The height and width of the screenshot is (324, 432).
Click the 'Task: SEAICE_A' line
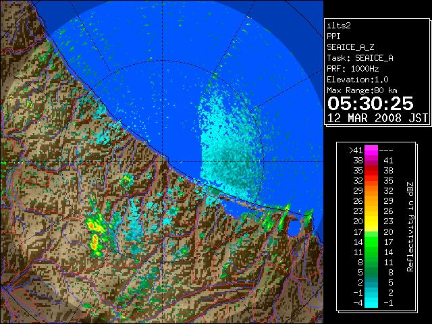tap(360, 58)
